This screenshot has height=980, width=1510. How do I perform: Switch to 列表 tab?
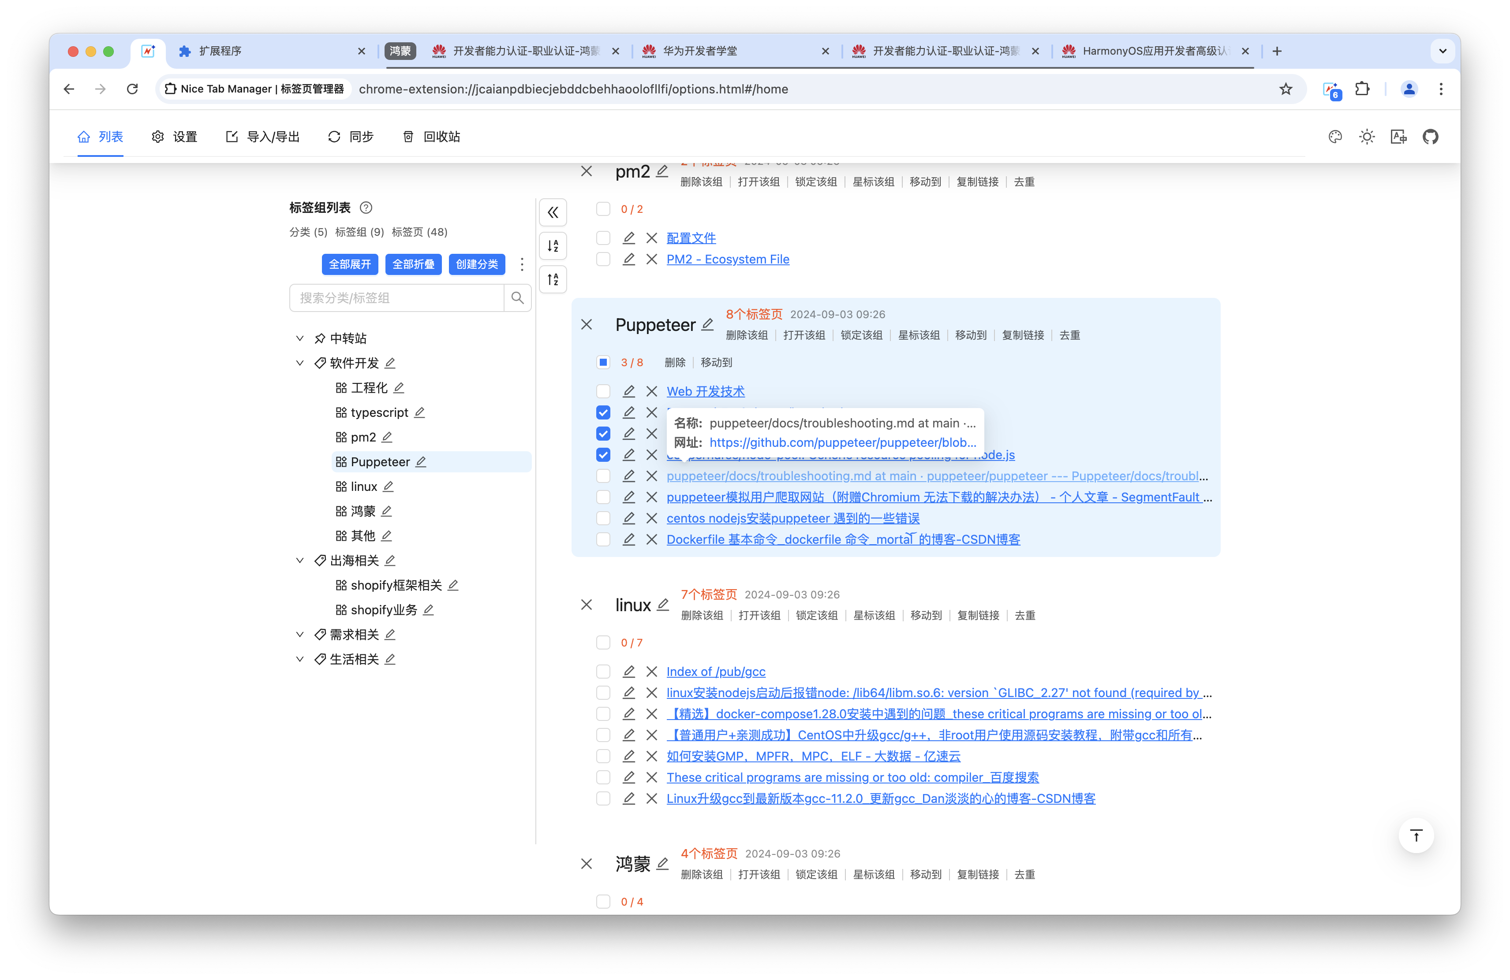tap(100, 137)
